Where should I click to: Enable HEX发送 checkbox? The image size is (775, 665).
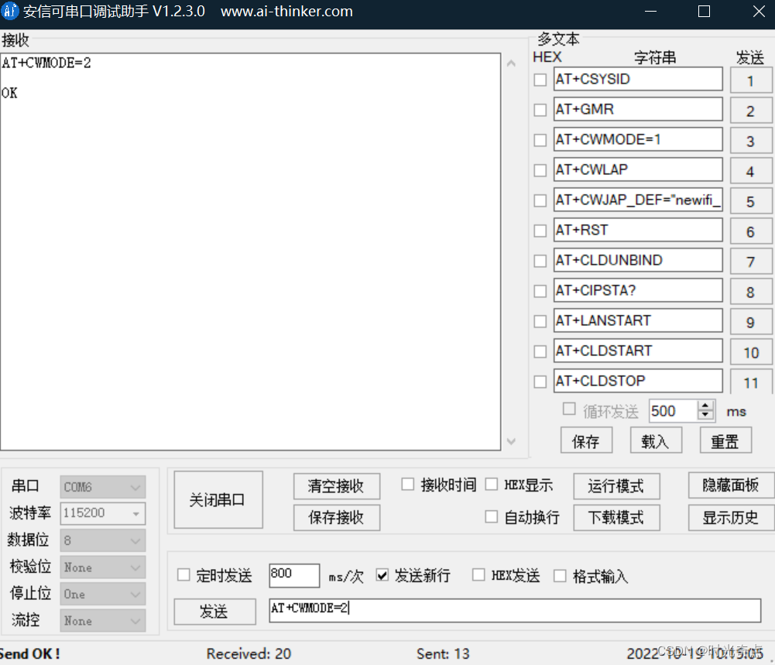pyautogui.click(x=478, y=574)
